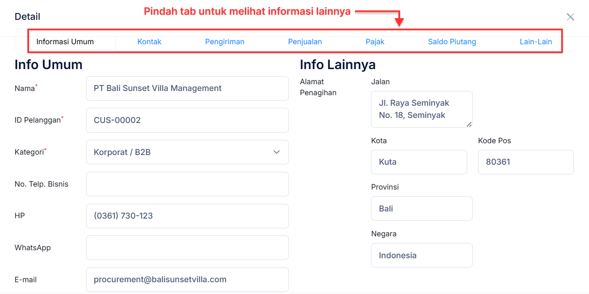View the Penjualan tab
The width and height of the screenshot is (589, 294).
click(305, 41)
